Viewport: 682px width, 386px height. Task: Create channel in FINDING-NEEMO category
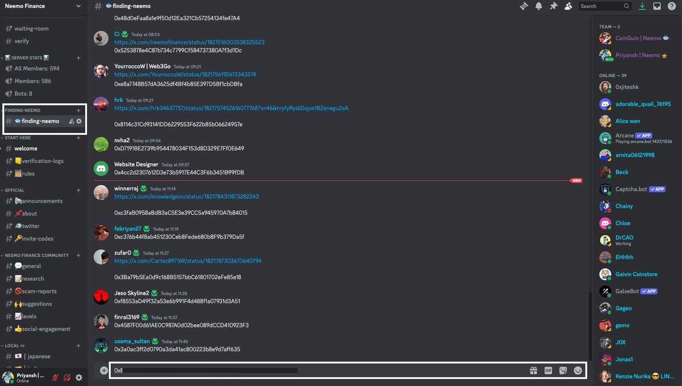click(x=78, y=110)
